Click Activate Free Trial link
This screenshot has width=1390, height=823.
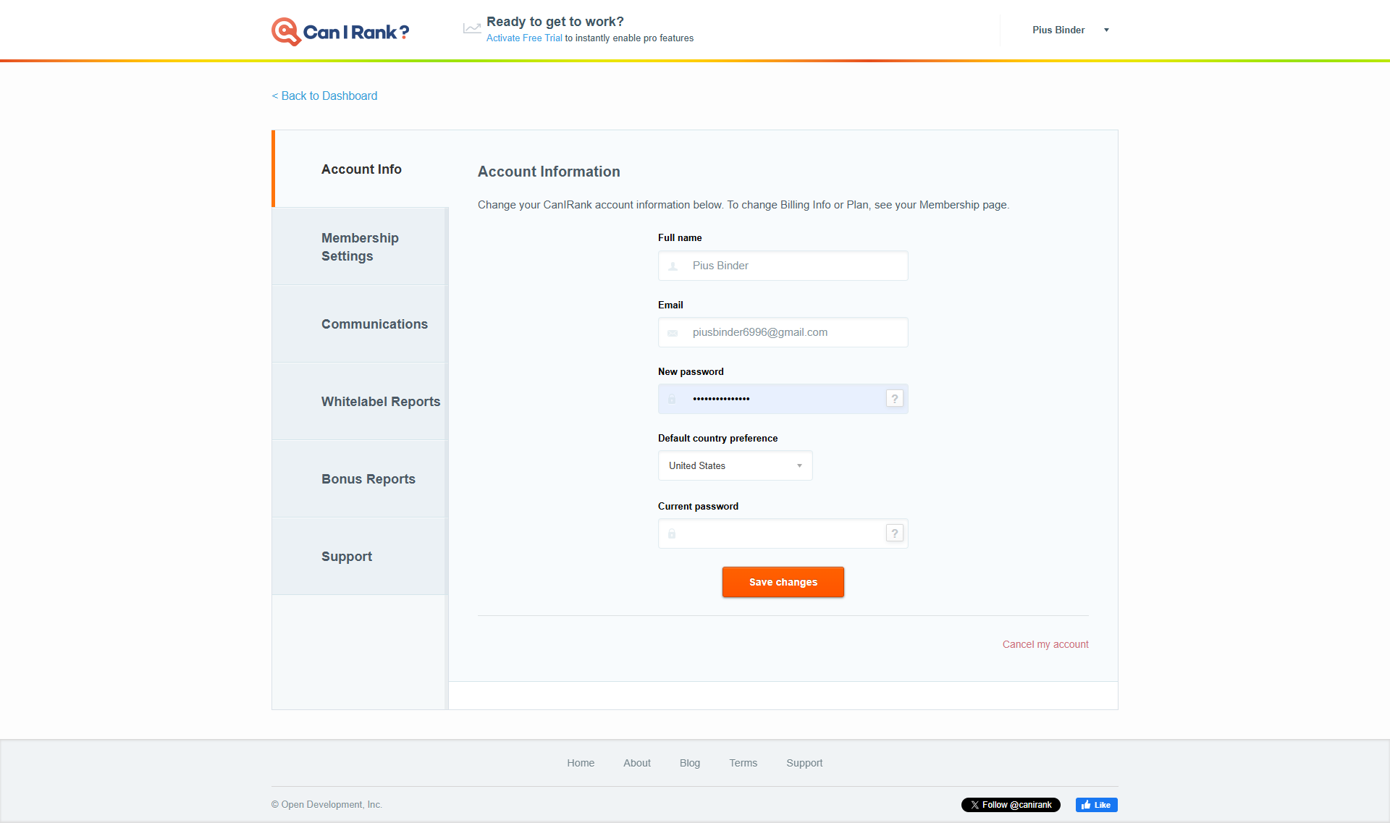(x=524, y=38)
